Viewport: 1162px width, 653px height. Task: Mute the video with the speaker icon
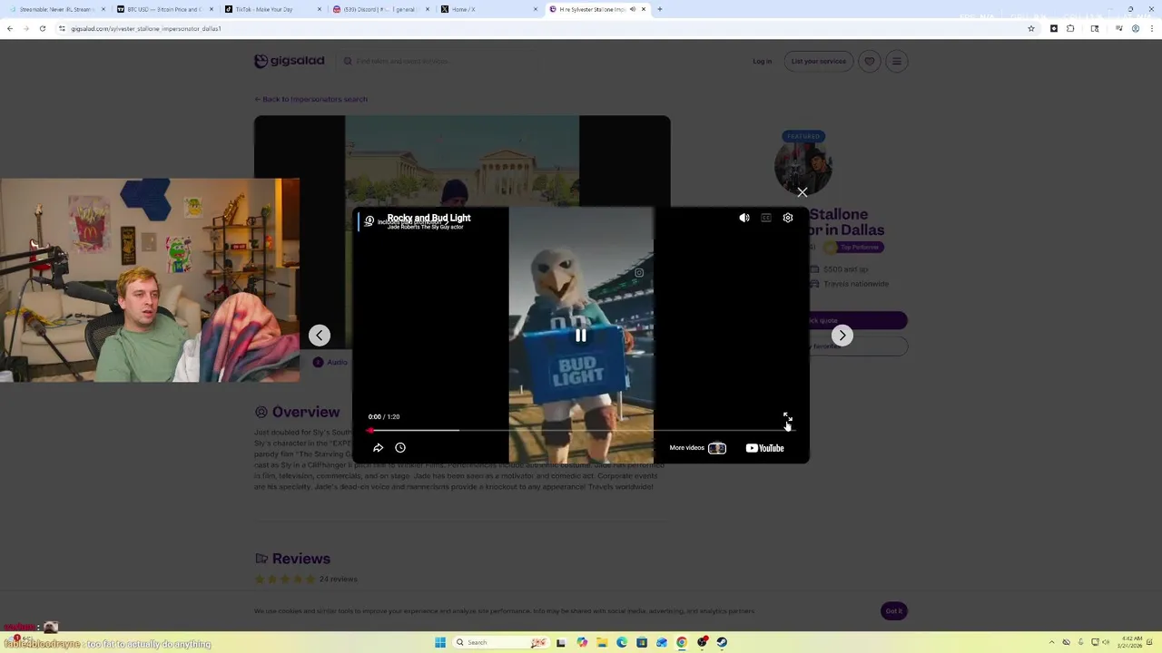(x=744, y=218)
